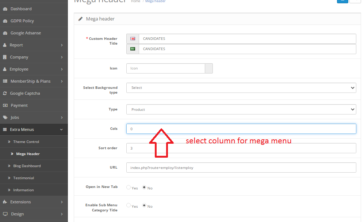Click the Icon picker square button

(x=209, y=68)
